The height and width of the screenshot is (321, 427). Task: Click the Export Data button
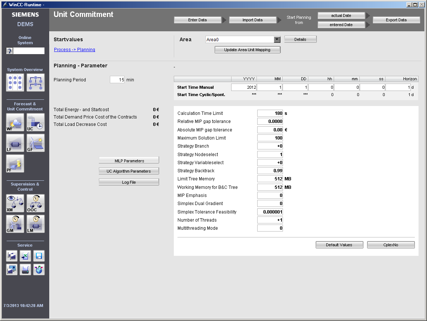pyautogui.click(x=396, y=20)
